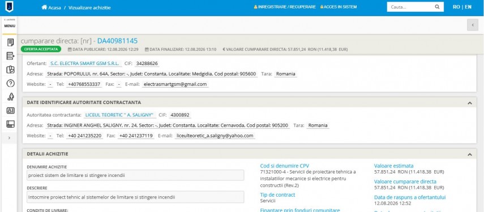
Task: Select the phone number +40768553337
Action: (x=84, y=84)
